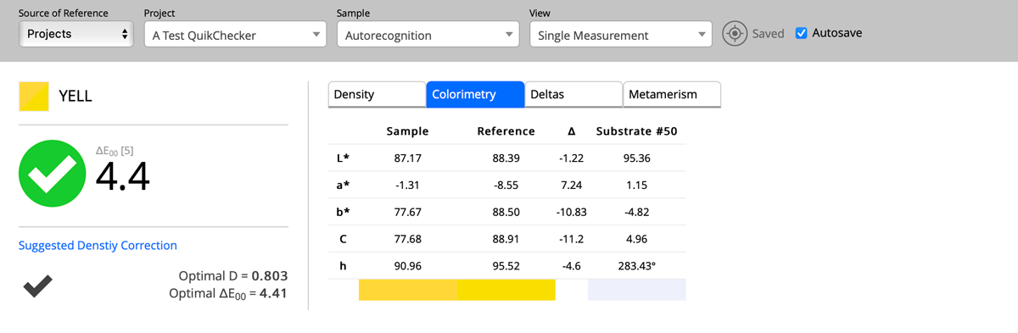The image size is (1018, 333).
Task: Click the L* row label
Action: [343, 158]
